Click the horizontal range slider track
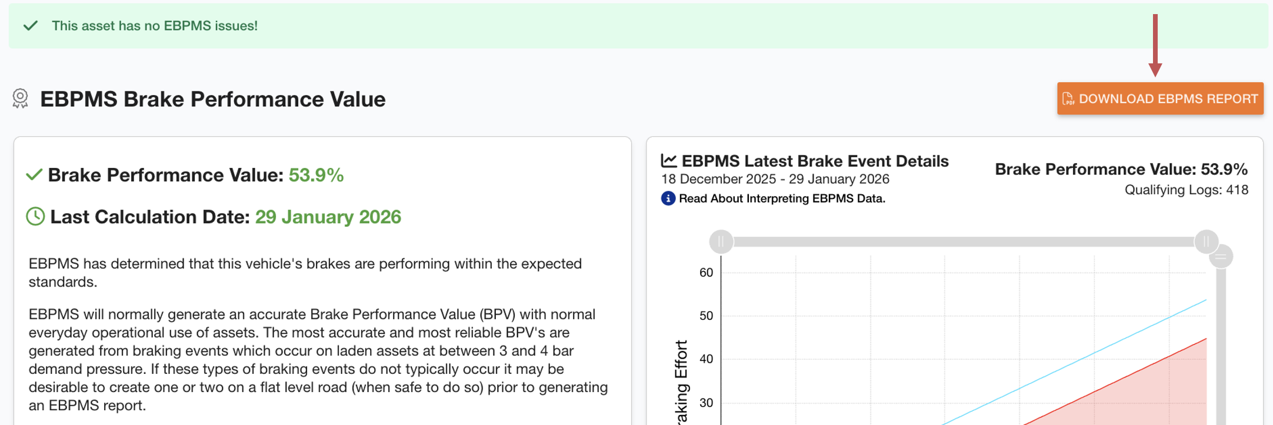The width and height of the screenshot is (1273, 425). [x=965, y=241]
